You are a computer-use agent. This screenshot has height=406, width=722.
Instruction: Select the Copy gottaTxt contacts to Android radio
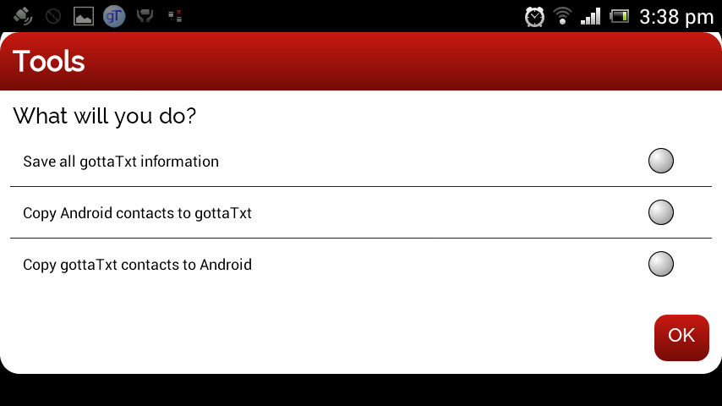[x=661, y=264]
